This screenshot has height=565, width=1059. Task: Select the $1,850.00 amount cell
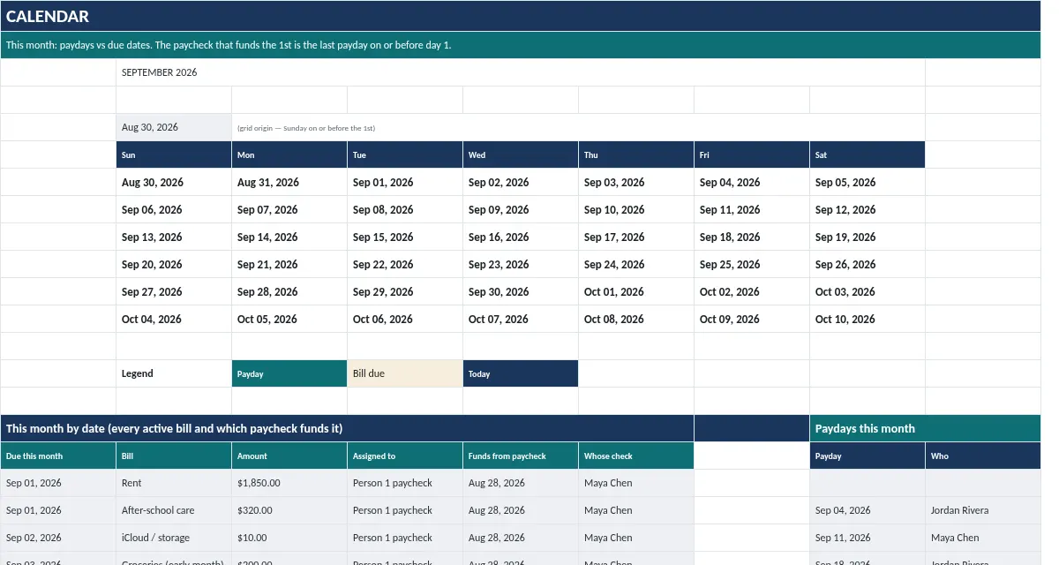pyautogui.click(x=289, y=483)
